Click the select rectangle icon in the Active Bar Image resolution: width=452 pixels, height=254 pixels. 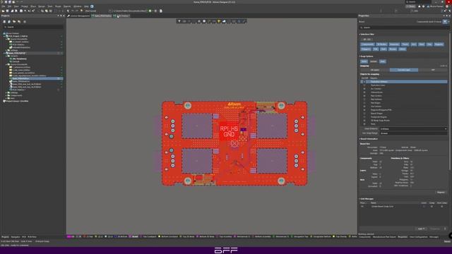[194, 21]
